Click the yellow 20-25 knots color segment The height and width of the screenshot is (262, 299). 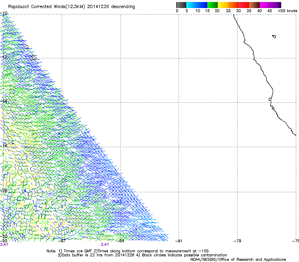[x=223, y=5]
